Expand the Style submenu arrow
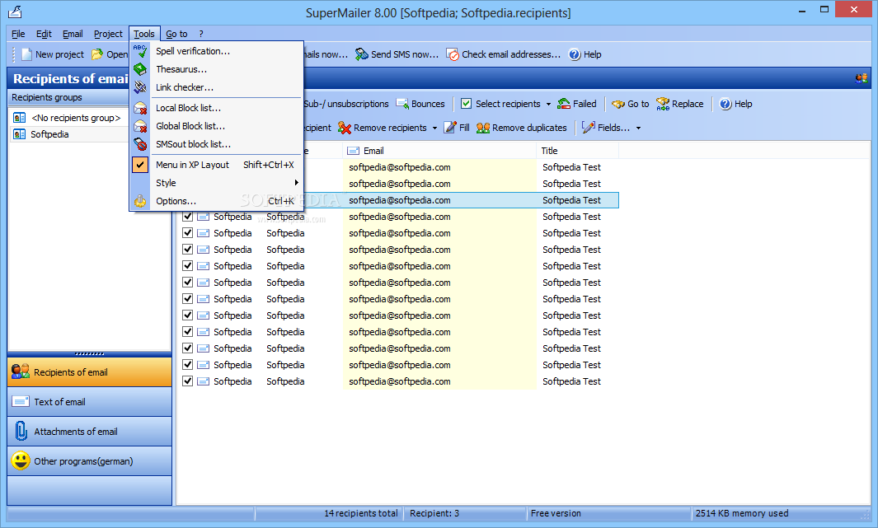This screenshot has height=528, width=878. coord(296,183)
